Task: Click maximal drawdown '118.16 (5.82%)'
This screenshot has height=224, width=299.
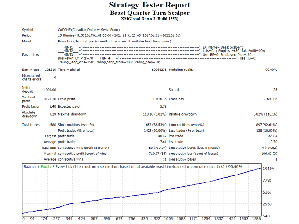Action: (155, 114)
